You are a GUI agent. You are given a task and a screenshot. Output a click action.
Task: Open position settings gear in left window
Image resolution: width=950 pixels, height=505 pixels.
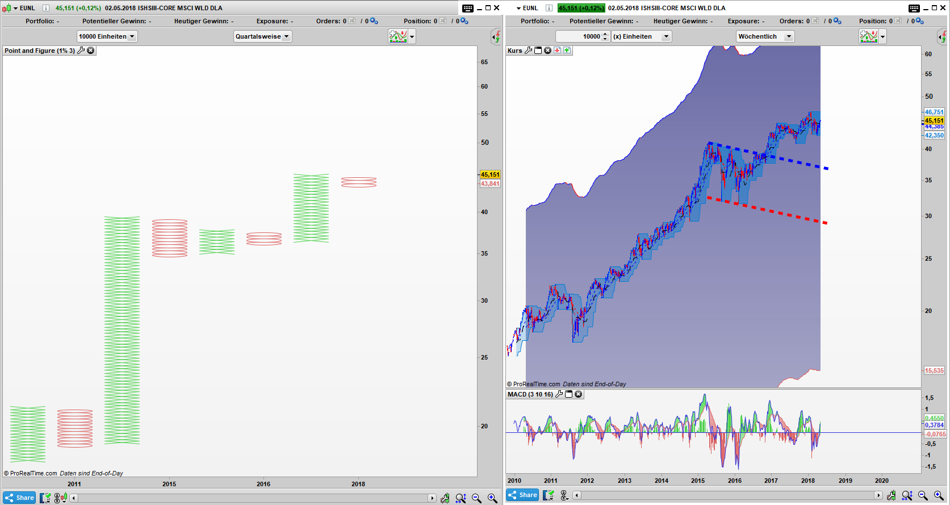464,21
